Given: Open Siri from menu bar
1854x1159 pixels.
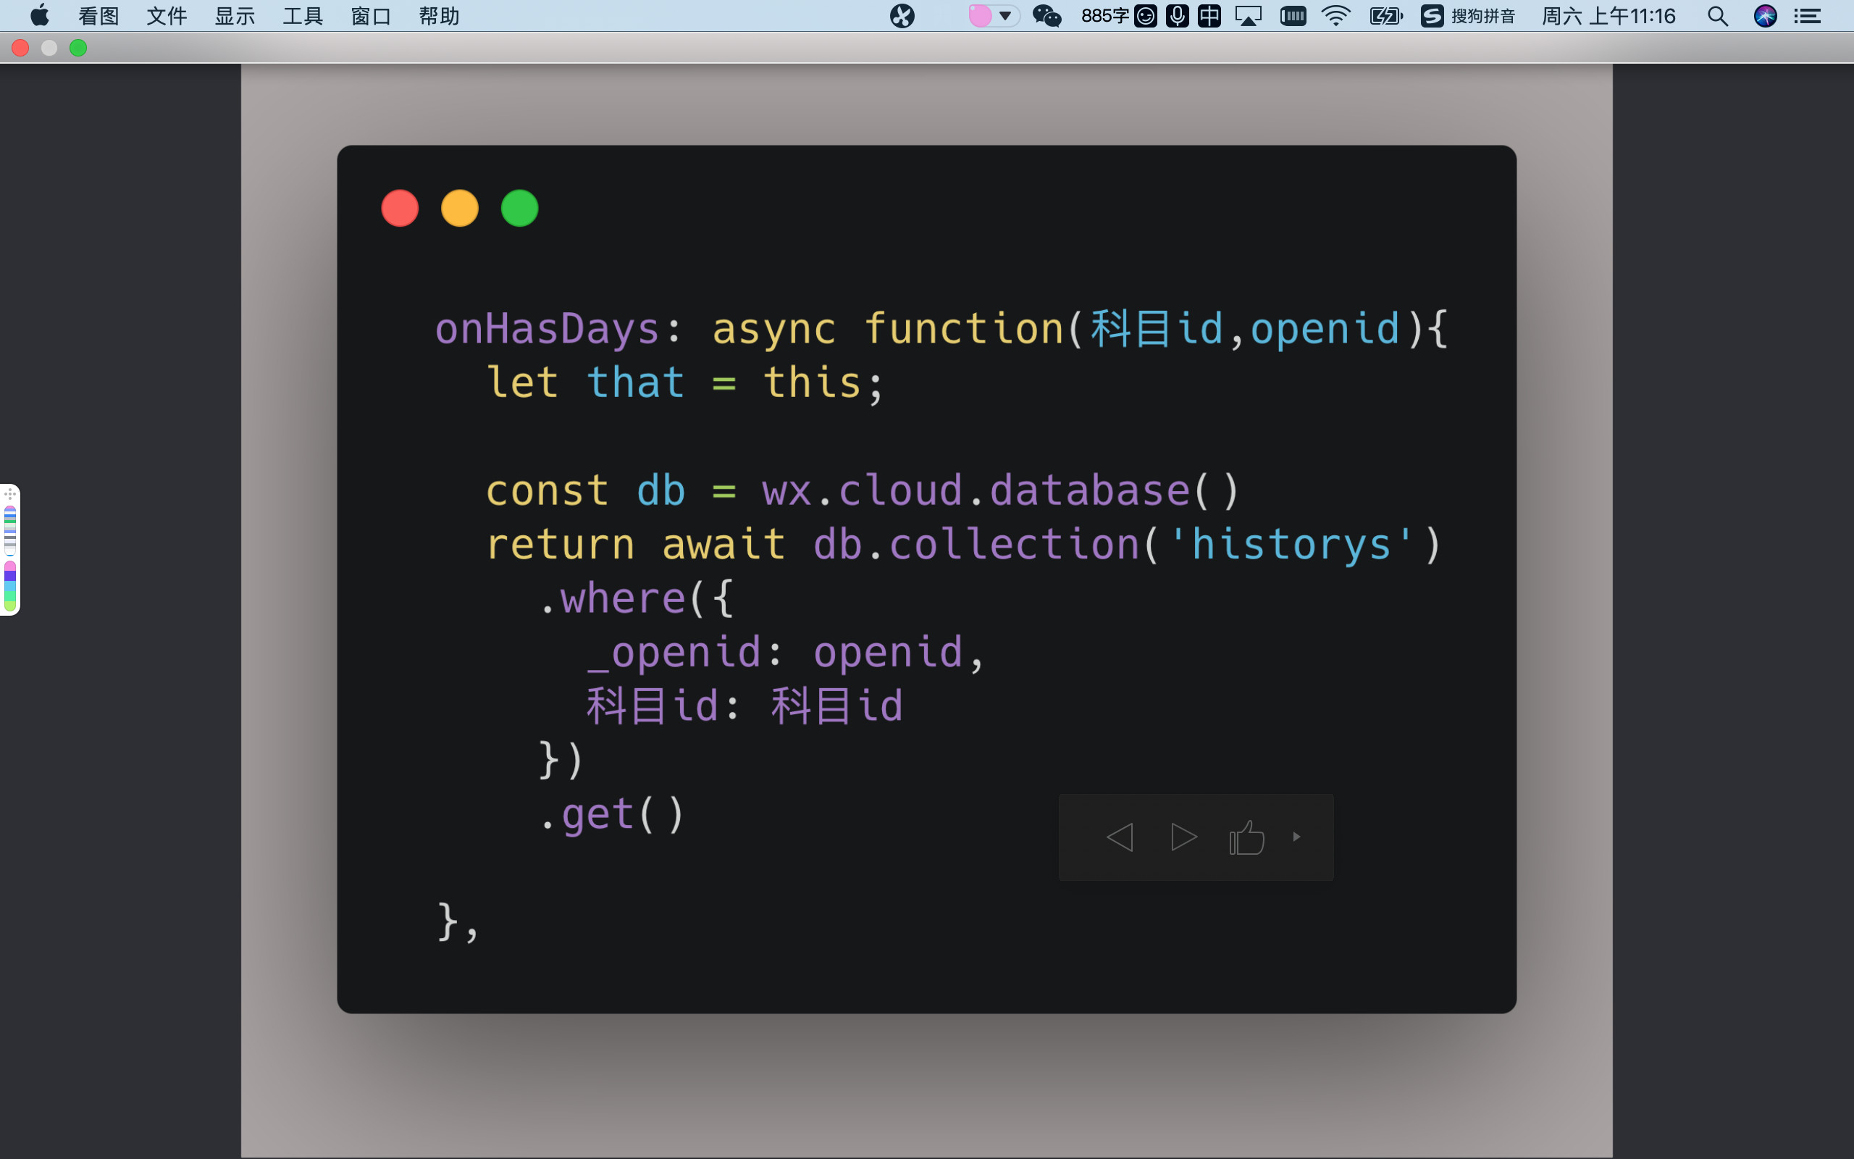Looking at the screenshot, I should [x=1765, y=16].
